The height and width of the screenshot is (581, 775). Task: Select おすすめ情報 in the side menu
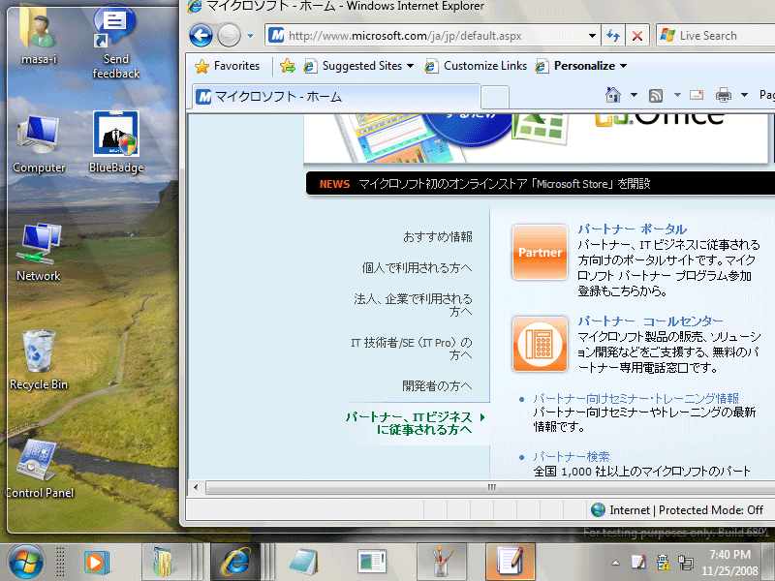click(x=438, y=236)
